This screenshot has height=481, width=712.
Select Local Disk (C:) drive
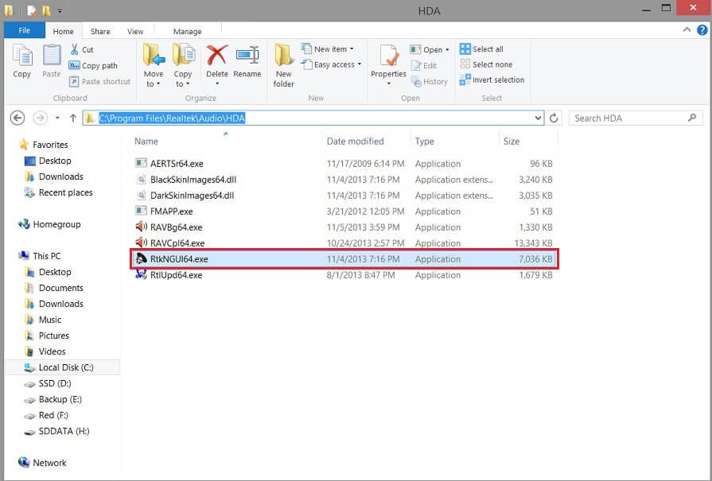coord(63,367)
